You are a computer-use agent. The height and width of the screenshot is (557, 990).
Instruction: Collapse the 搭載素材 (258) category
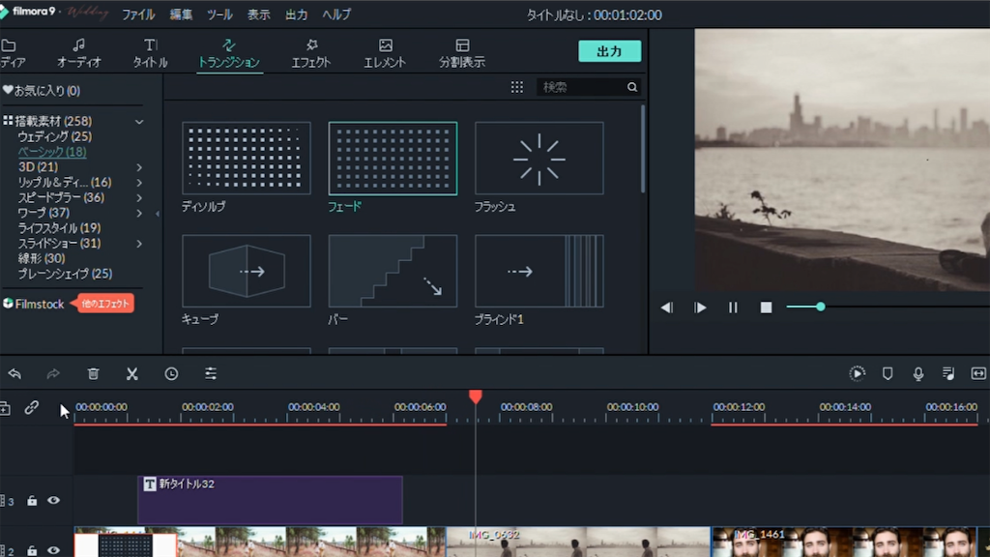click(x=139, y=122)
